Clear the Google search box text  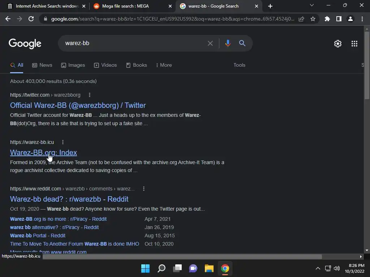pos(210,43)
